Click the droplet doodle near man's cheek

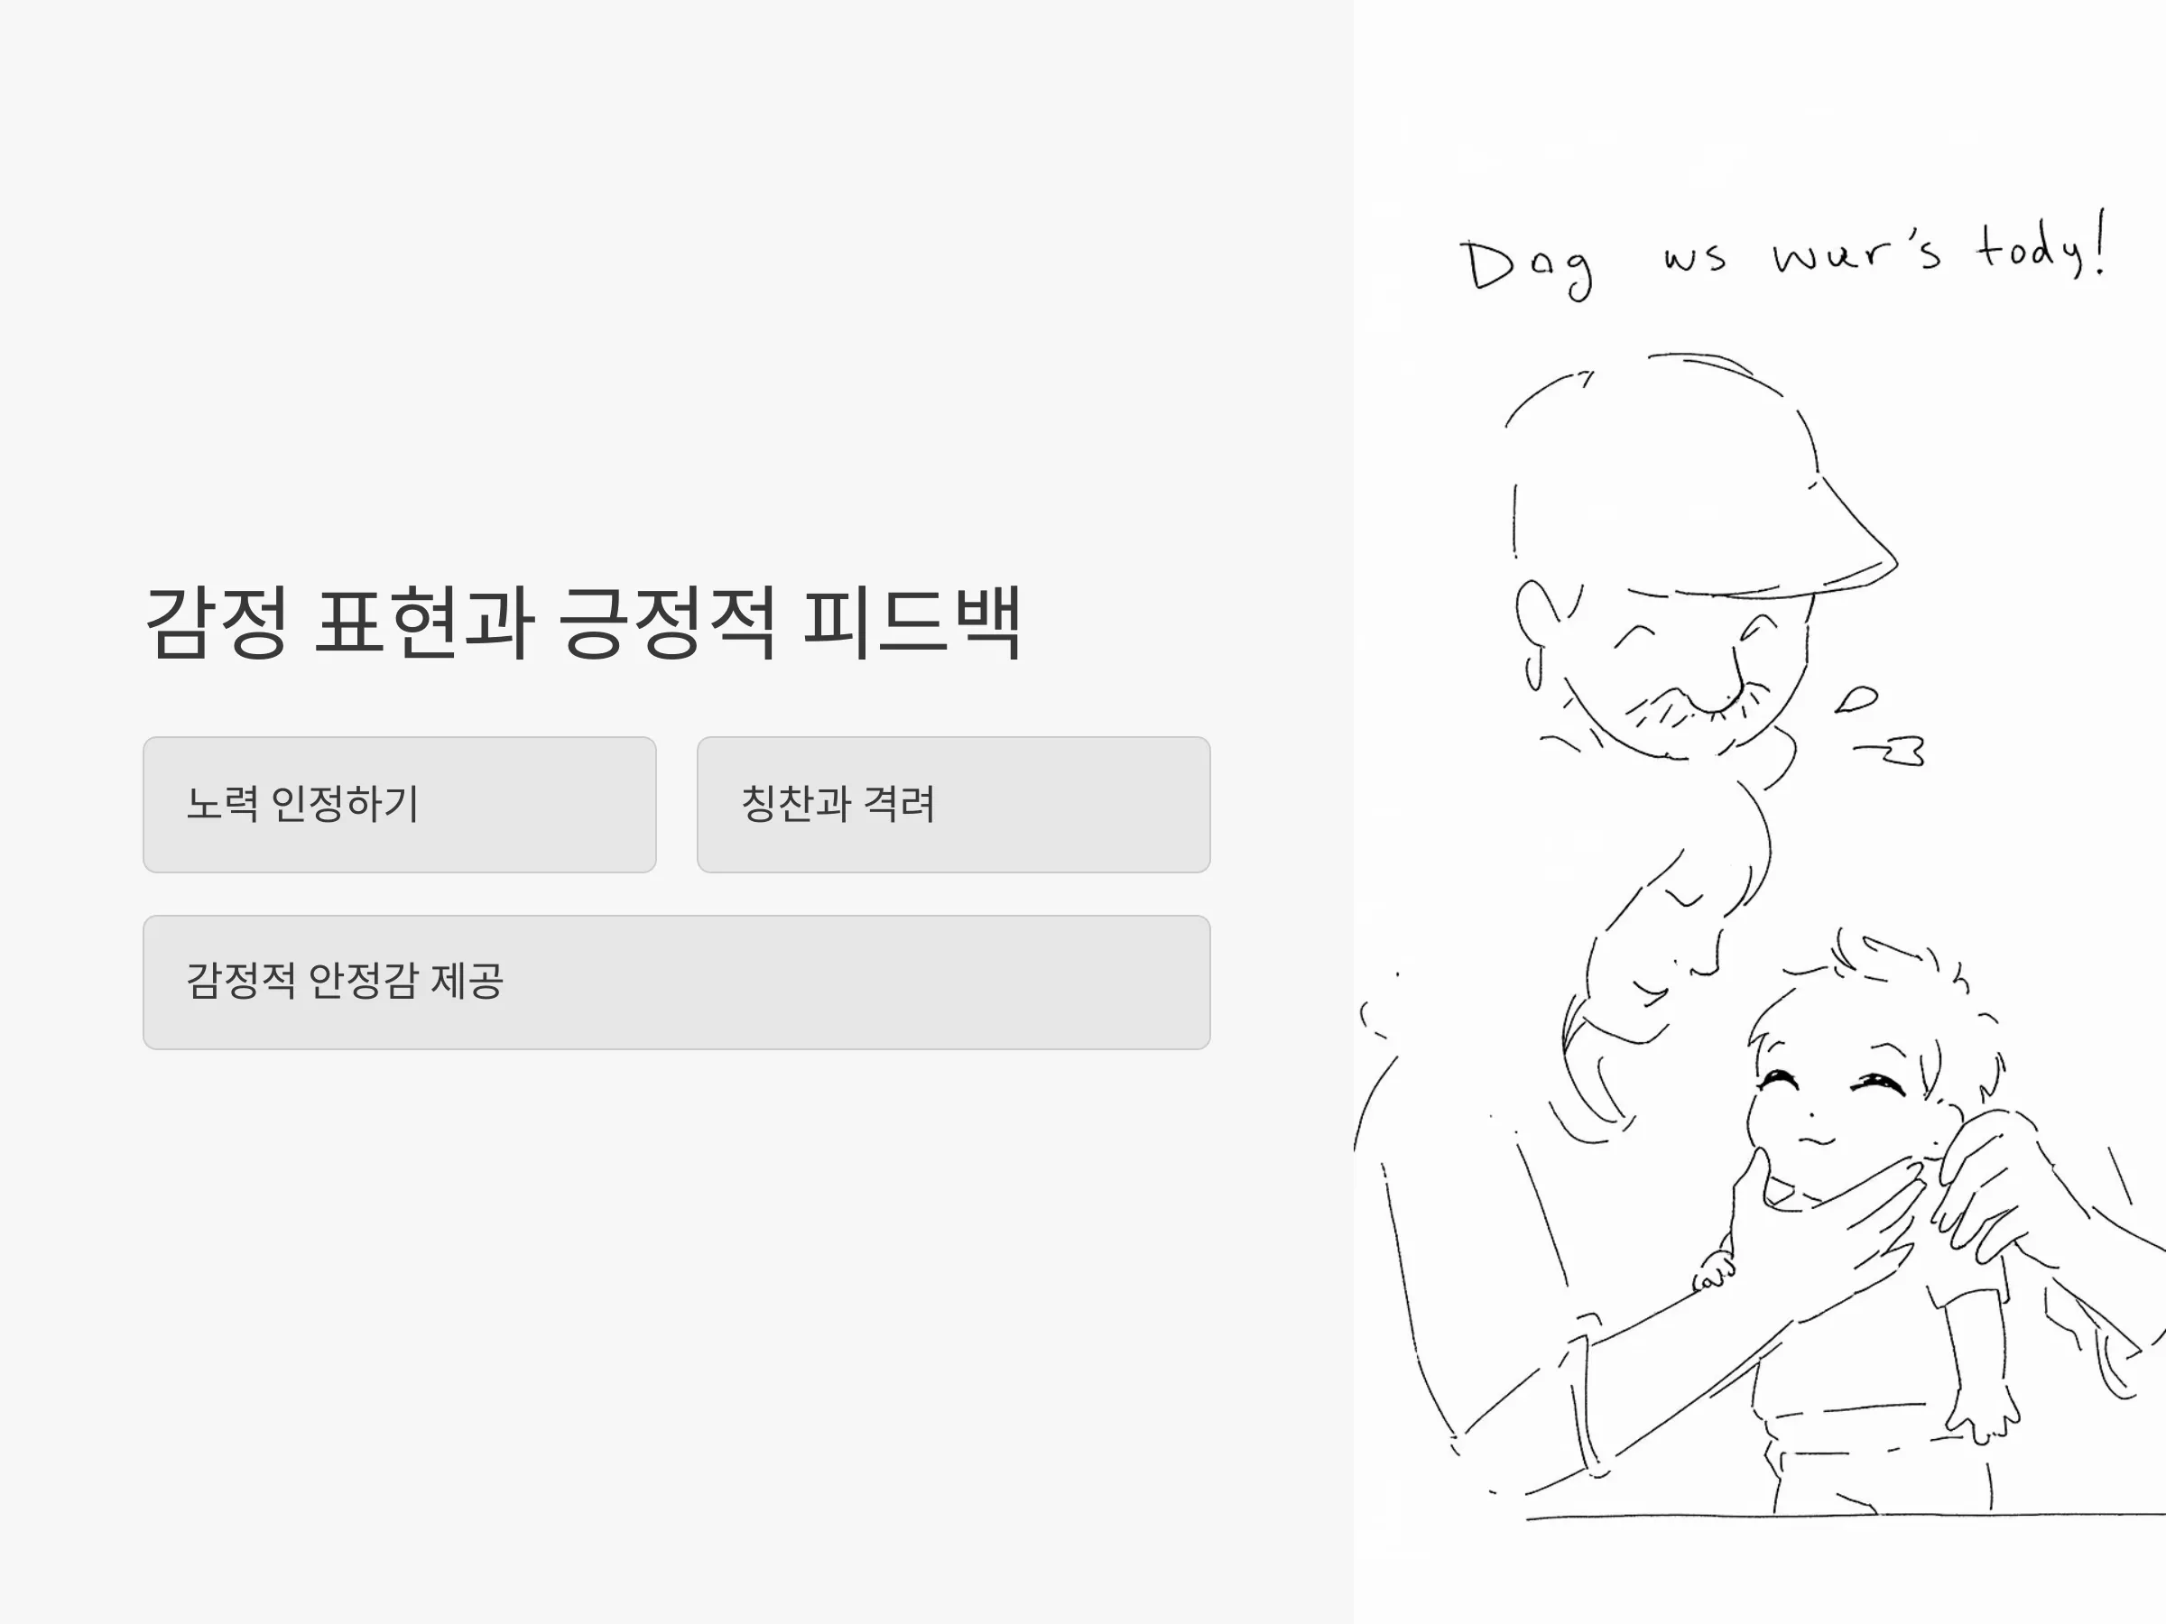click(1856, 699)
